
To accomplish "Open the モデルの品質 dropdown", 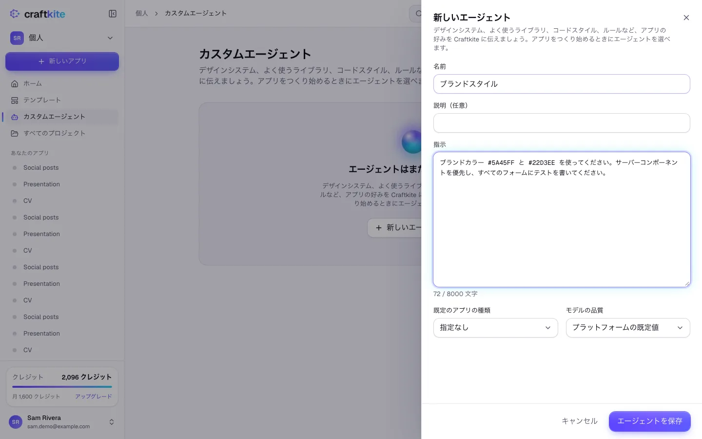I will [628, 328].
